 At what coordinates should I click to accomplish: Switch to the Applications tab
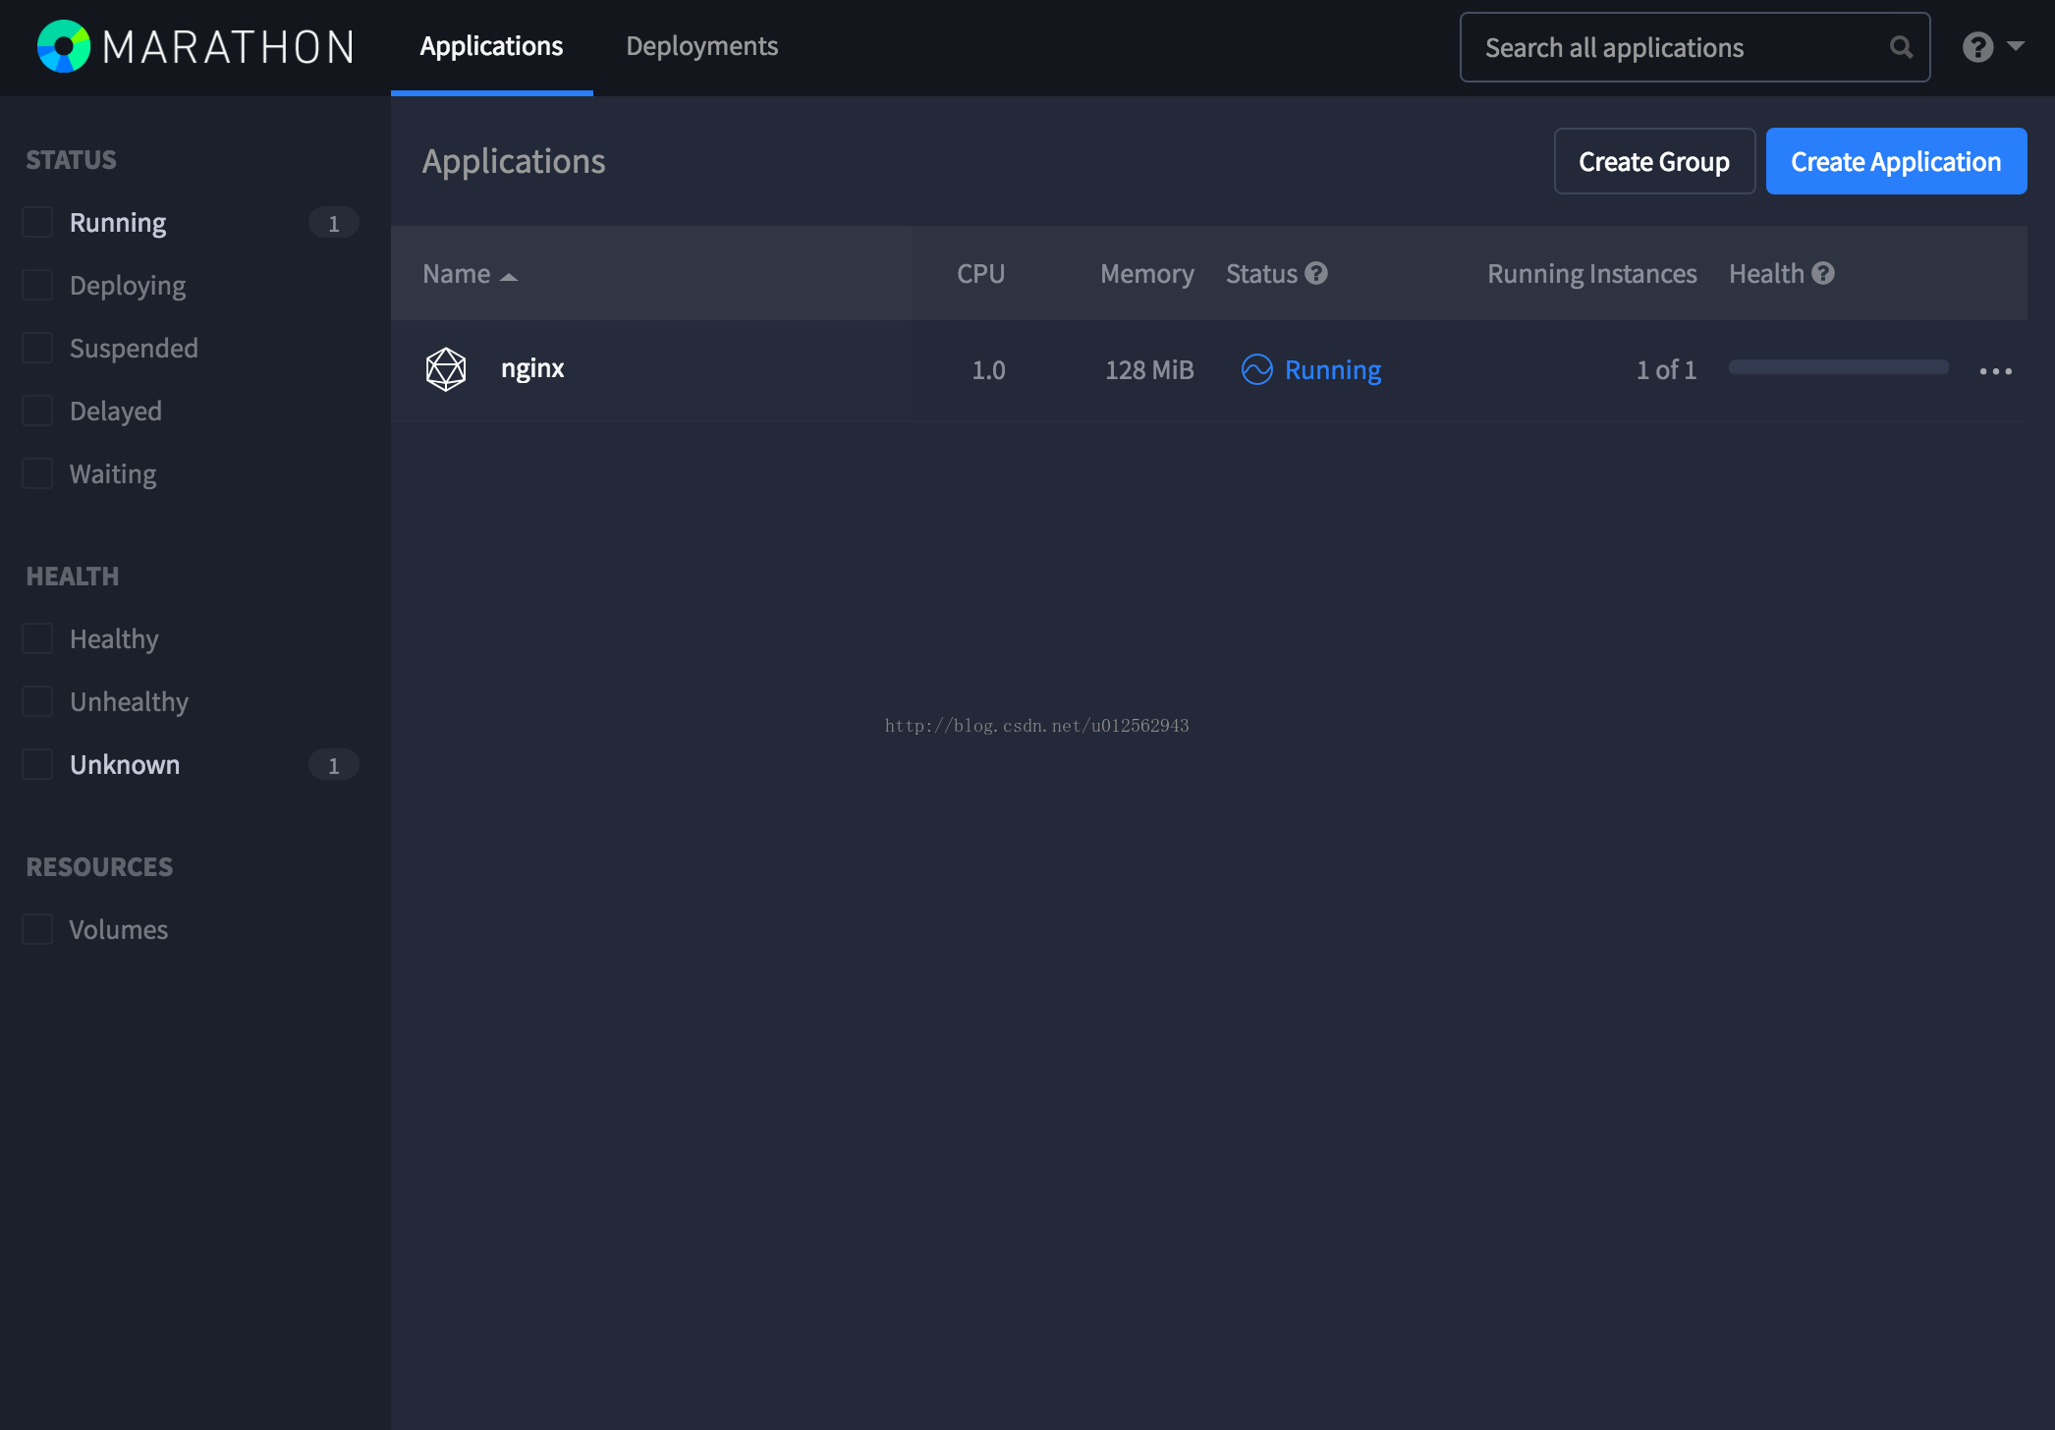pyautogui.click(x=491, y=46)
